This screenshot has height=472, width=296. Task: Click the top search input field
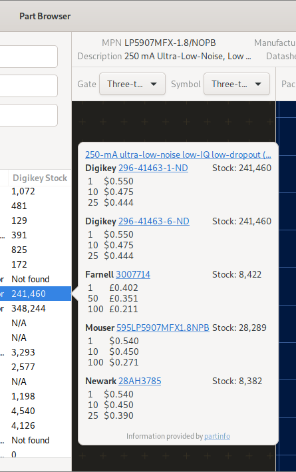click(29, 57)
